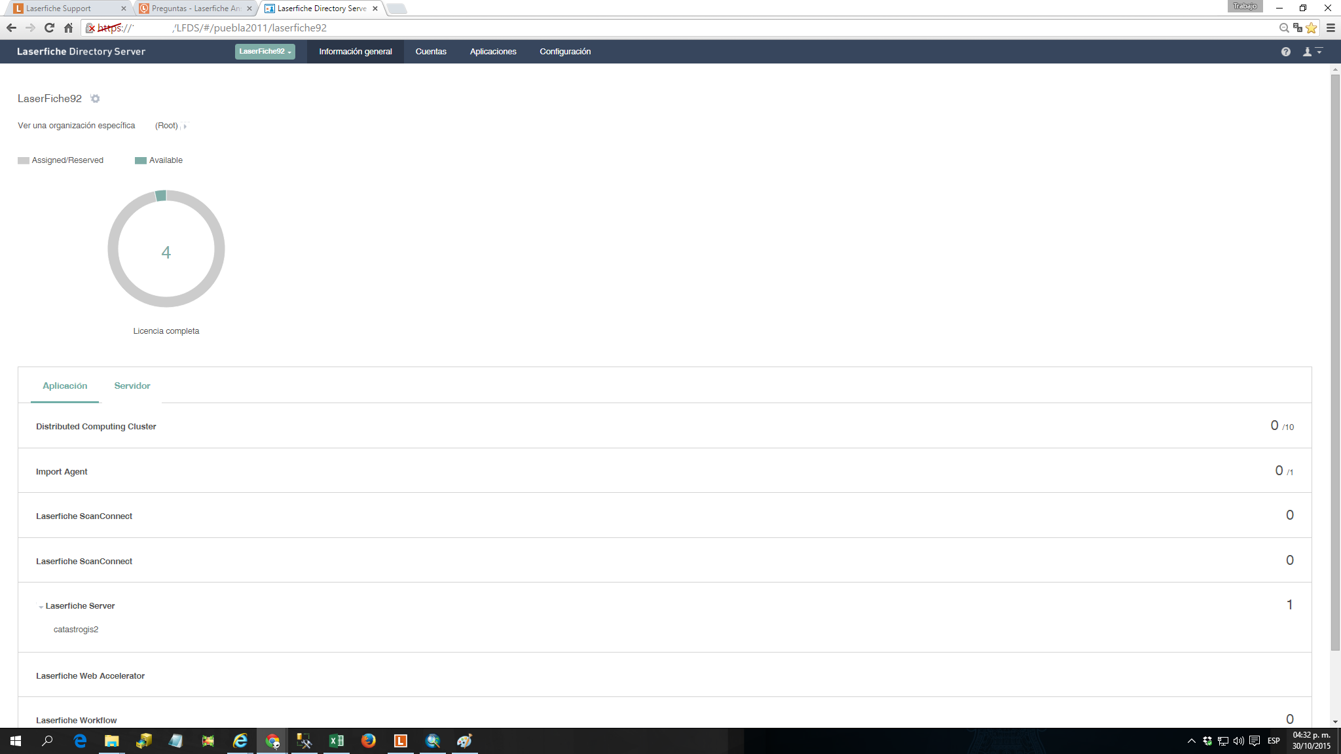Select the Distributed Computing Cluster row
The image size is (1341, 754).
(x=96, y=426)
